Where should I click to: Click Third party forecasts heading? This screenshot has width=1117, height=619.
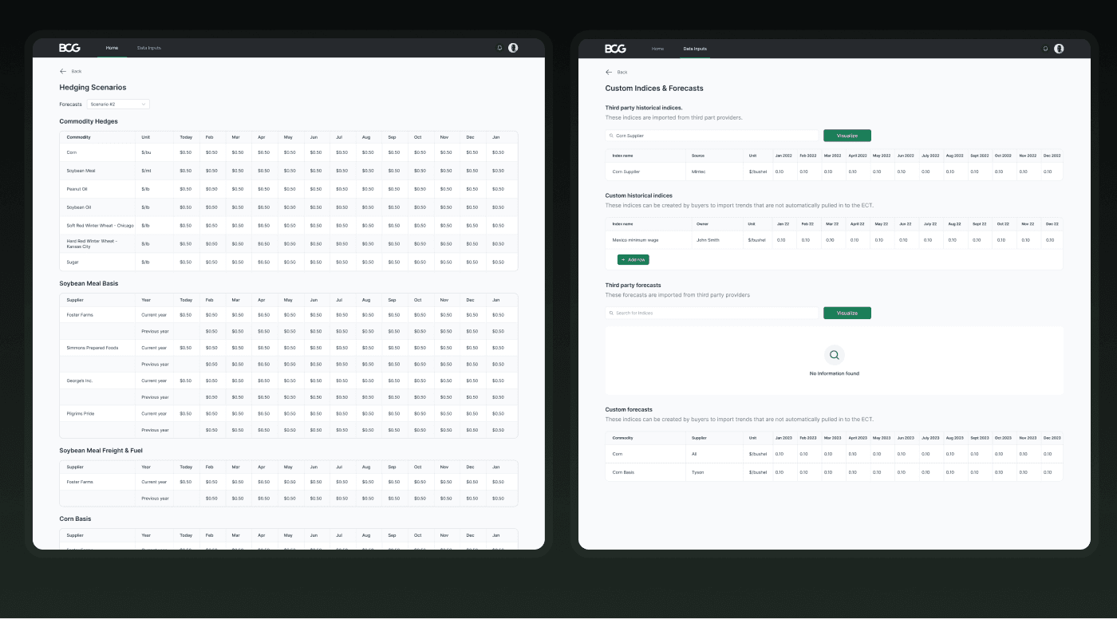point(633,285)
